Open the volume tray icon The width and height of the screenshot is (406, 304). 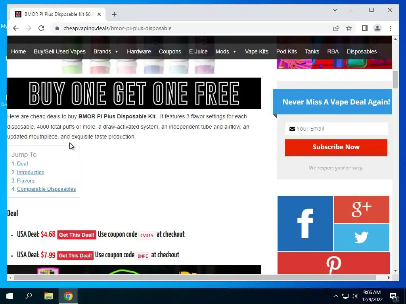(x=354, y=296)
